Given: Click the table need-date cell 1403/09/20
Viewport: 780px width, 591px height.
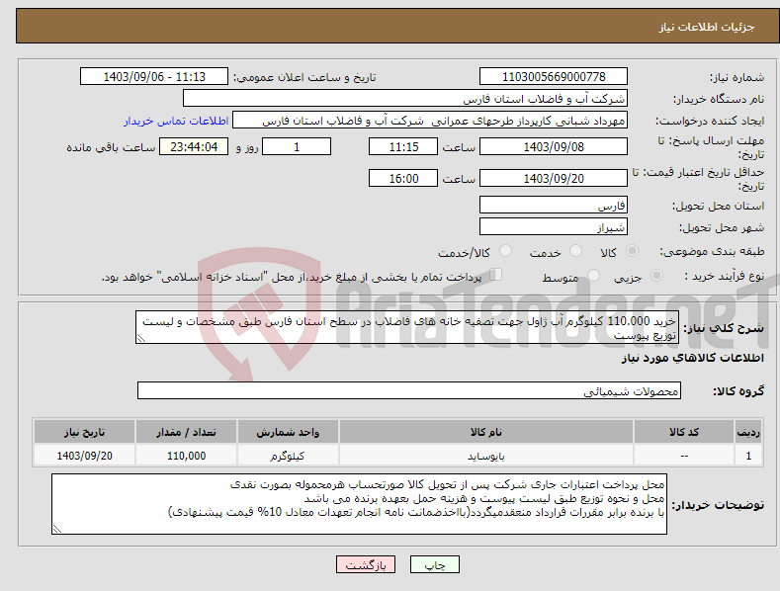Looking at the screenshot, I should pyautogui.click(x=84, y=456).
